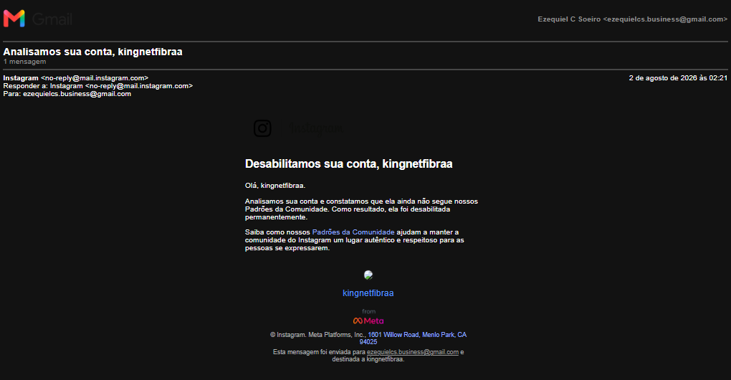This screenshot has height=380, width=731.
Task: Click the paragraph starting 'Analisamos sua conta e constatamos'
Action: (x=361, y=209)
